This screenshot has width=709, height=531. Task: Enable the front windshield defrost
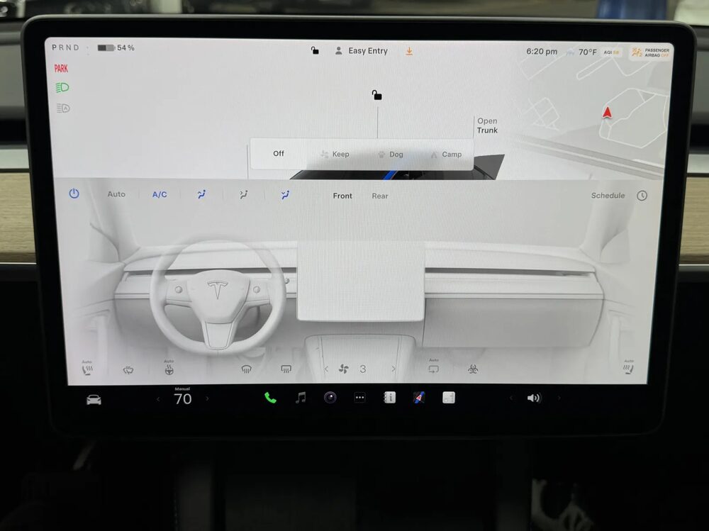click(246, 369)
